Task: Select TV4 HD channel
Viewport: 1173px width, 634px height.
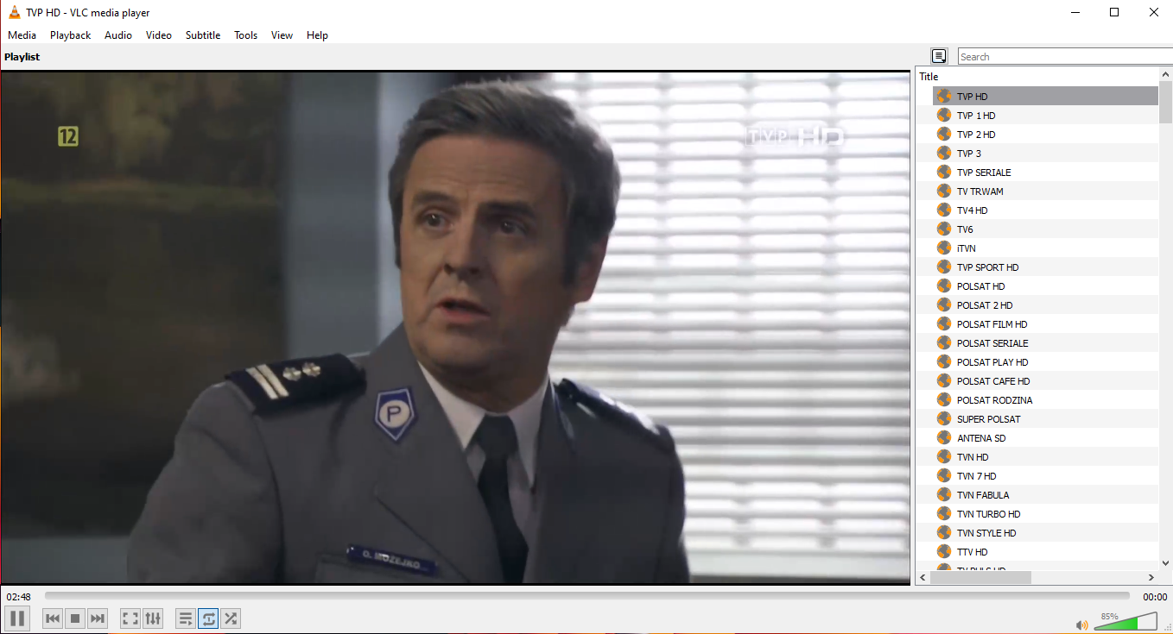Action: [1045, 210]
